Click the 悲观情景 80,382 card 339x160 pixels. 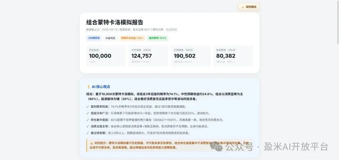[x=233, y=56]
